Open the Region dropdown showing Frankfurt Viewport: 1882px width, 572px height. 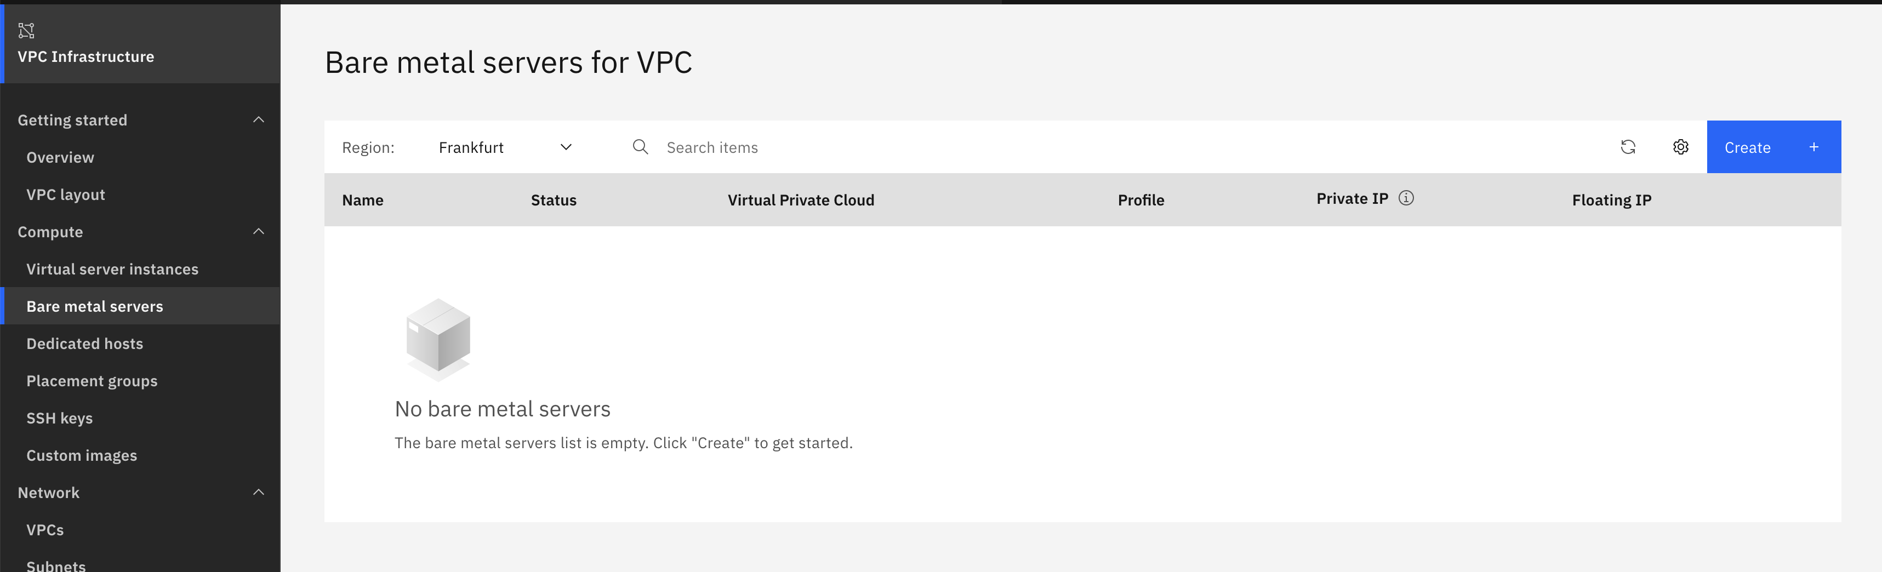[504, 147]
